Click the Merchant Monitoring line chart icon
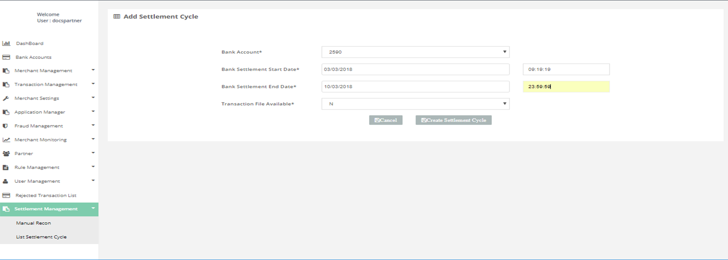The width and height of the screenshot is (728, 260). coord(6,140)
